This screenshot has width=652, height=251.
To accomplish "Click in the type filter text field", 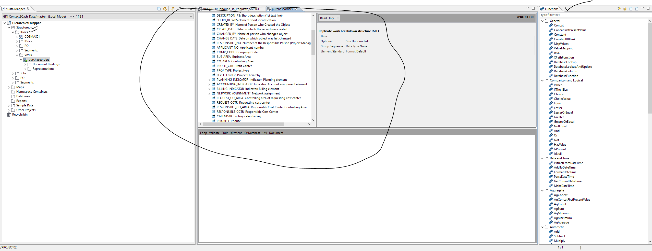I will point(587,15).
